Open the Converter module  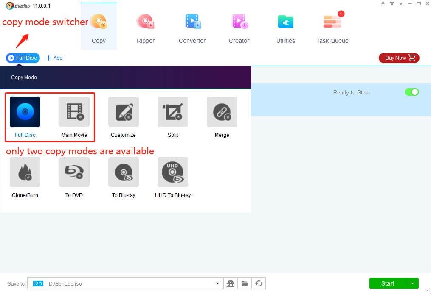192,27
